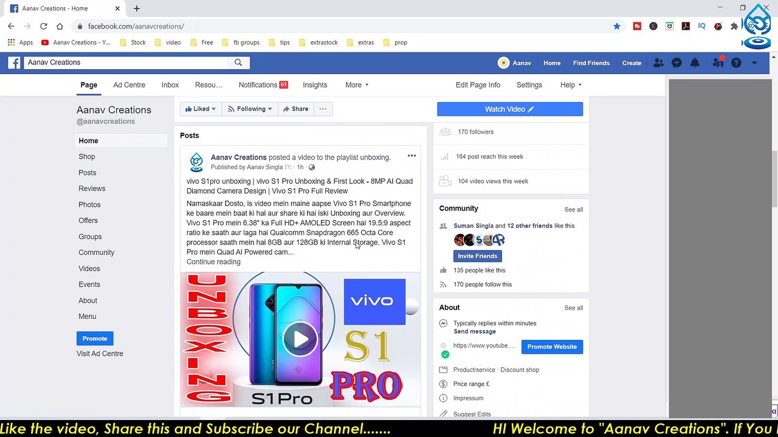Click the Aanav Creations post avatar

(x=196, y=161)
